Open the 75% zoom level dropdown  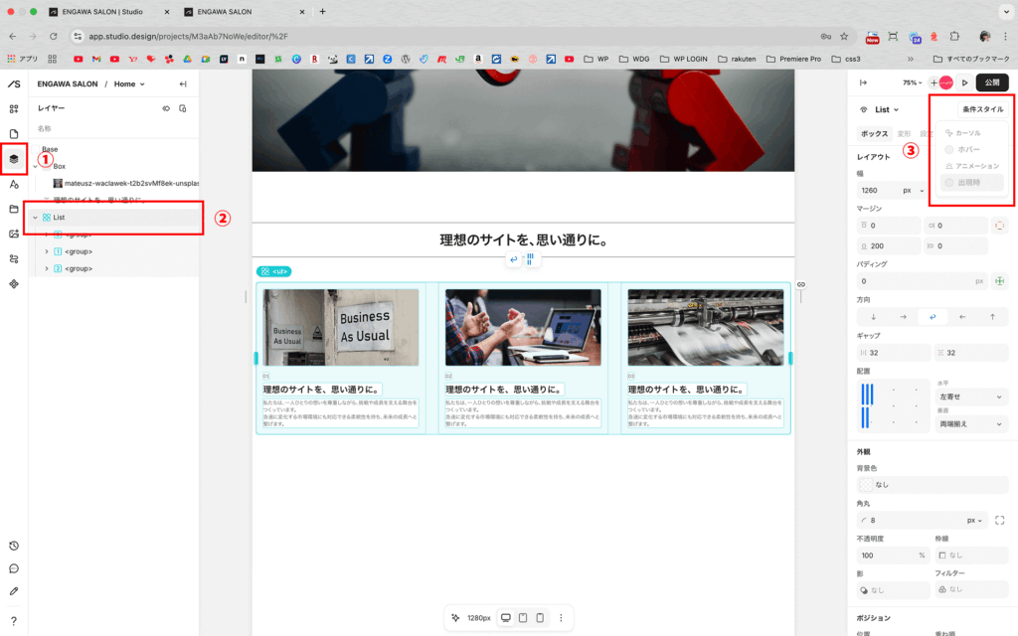click(911, 82)
